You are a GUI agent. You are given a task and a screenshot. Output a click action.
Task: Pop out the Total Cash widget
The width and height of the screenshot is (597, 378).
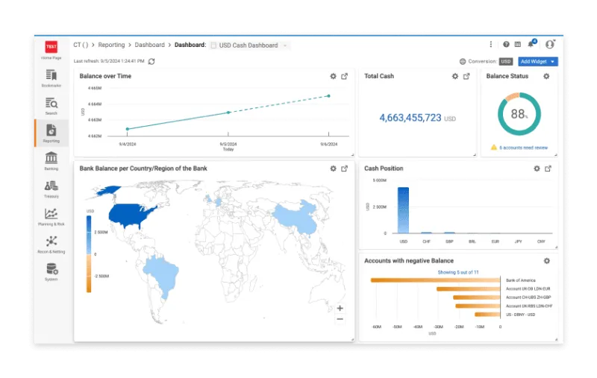[x=466, y=76]
